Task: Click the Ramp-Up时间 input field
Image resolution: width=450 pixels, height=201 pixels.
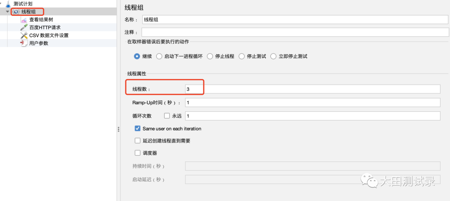Action: click(x=312, y=102)
